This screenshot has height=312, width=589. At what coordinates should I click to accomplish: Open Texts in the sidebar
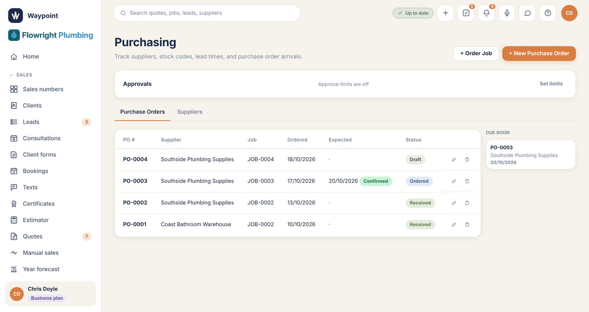click(x=50, y=187)
